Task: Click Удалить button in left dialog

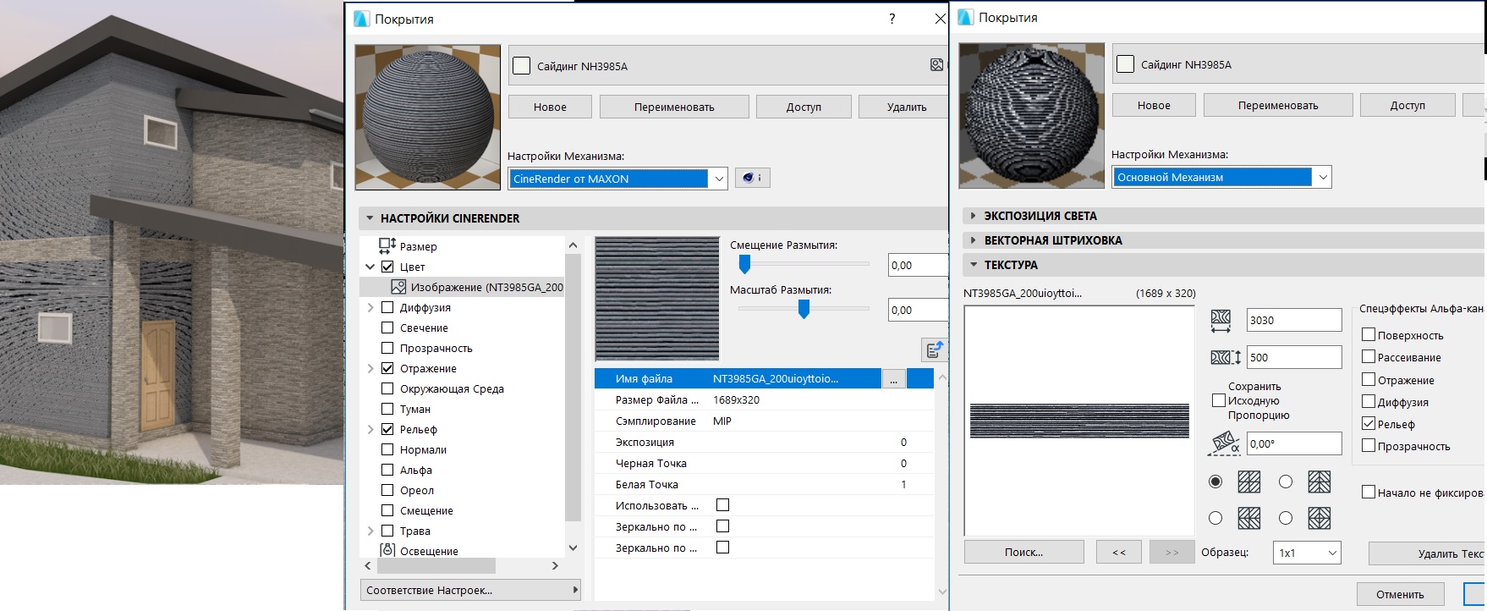Action: tap(904, 107)
